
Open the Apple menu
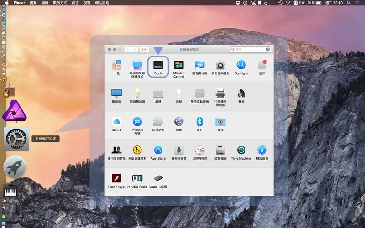click(x=7, y=3)
